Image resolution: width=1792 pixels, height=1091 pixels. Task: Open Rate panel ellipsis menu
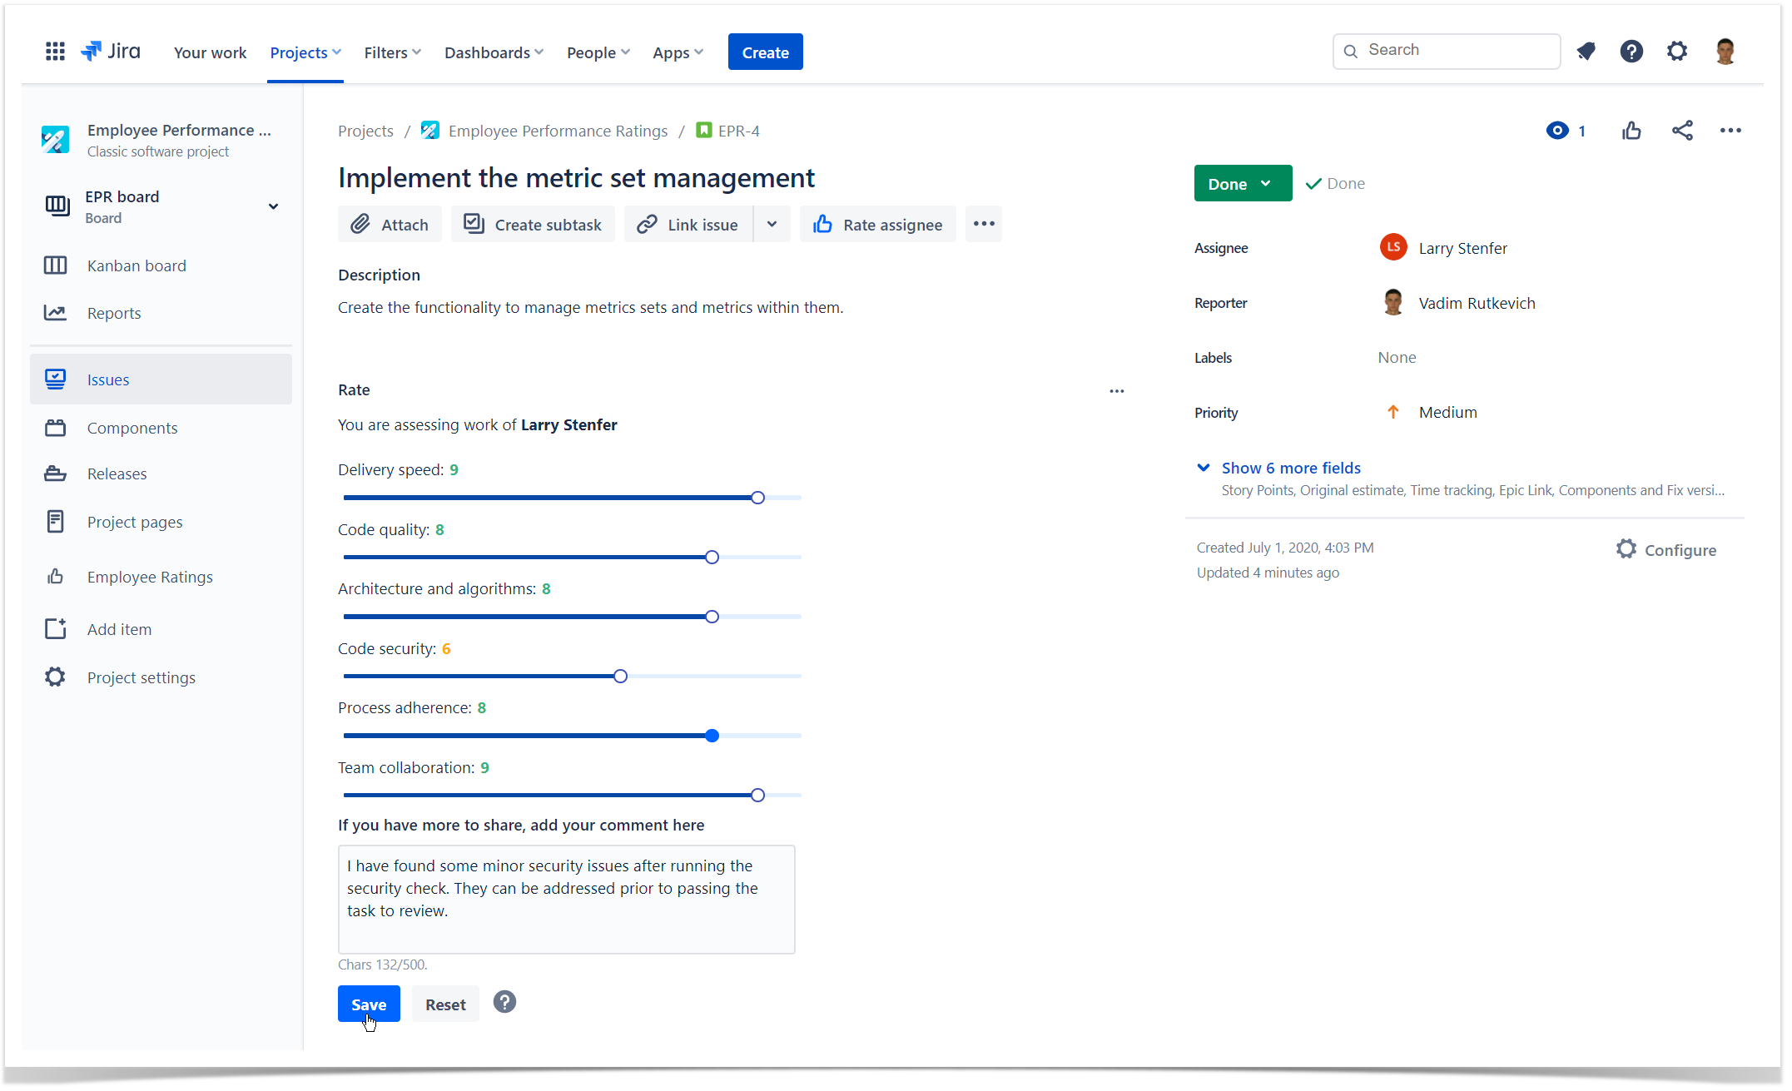1116,391
